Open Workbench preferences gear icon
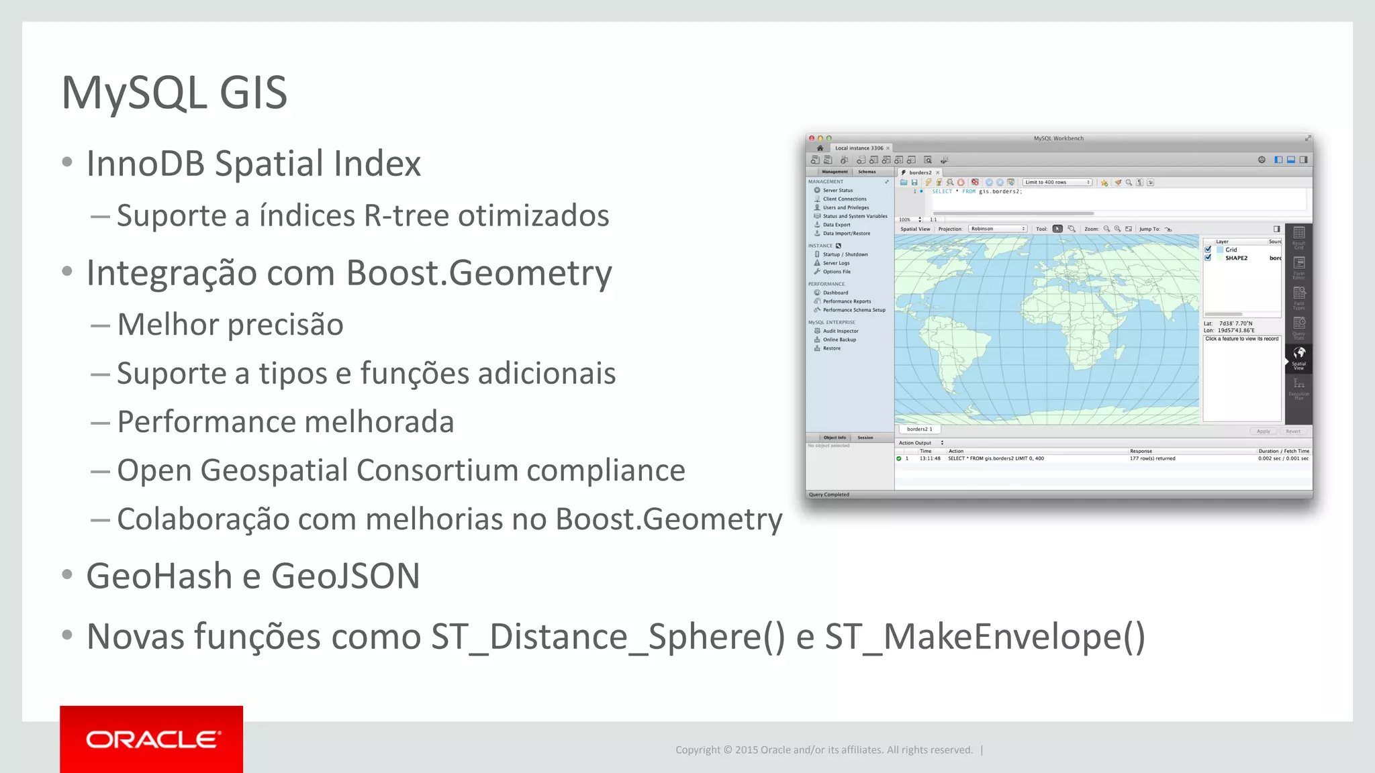This screenshot has height=773, width=1375. [1262, 160]
